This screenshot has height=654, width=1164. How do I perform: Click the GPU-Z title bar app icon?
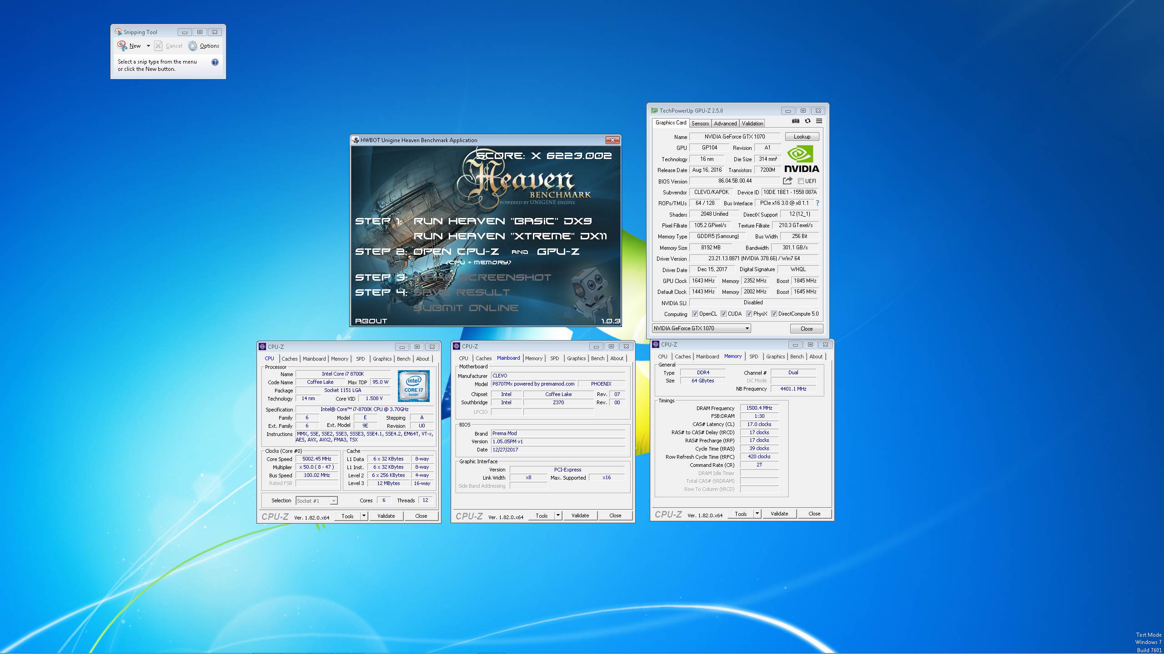(x=654, y=110)
